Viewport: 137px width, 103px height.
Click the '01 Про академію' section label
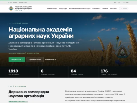pyautogui.click(x=17, y=86)
